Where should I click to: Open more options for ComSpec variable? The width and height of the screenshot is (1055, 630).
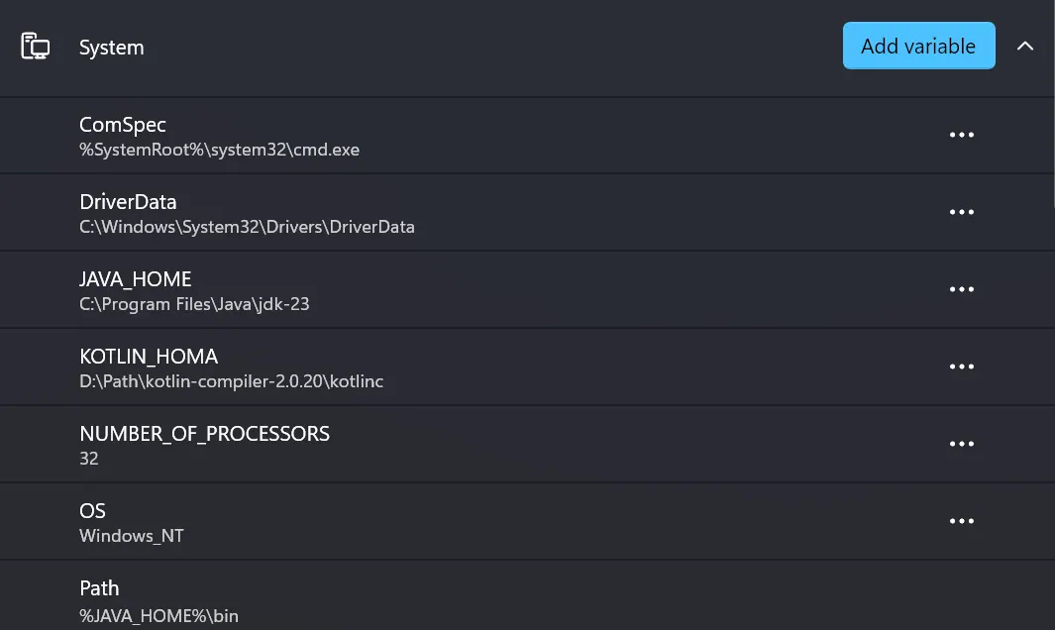961,135
